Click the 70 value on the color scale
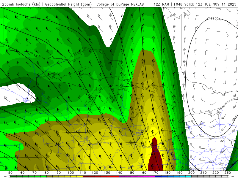The height and width of the screenshot is (178, 238). 35,173
